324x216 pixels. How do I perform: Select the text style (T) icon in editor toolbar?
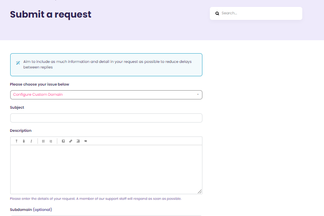tap(16, 141)
